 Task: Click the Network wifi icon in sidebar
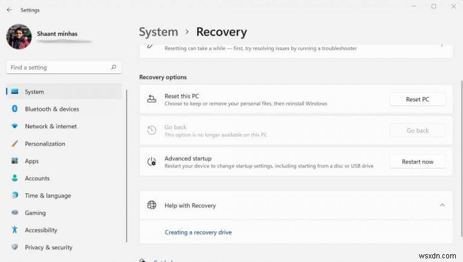point(14,126)
